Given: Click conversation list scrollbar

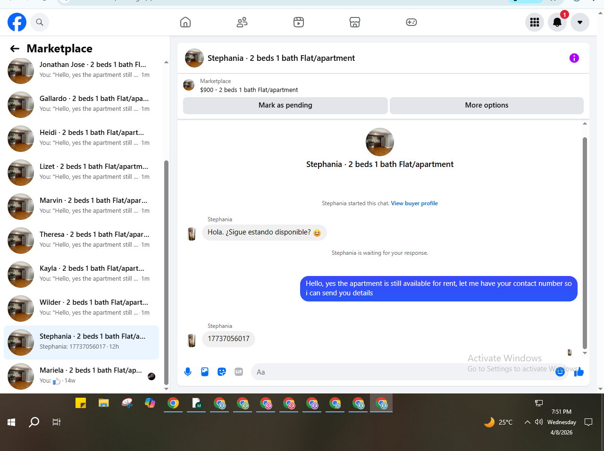Looking at the screenshot, I should coord(166,272).
